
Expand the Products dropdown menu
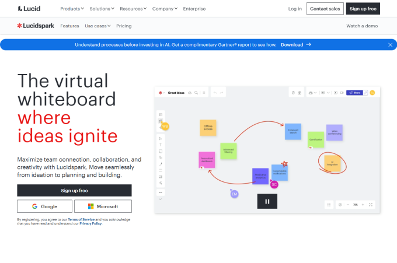pyautogui.click(x=72, y=9)
